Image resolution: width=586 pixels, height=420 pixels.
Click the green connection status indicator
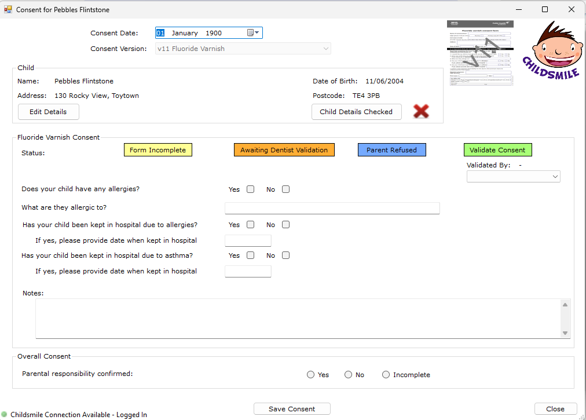pyautogui.click(x=5, y=414)
